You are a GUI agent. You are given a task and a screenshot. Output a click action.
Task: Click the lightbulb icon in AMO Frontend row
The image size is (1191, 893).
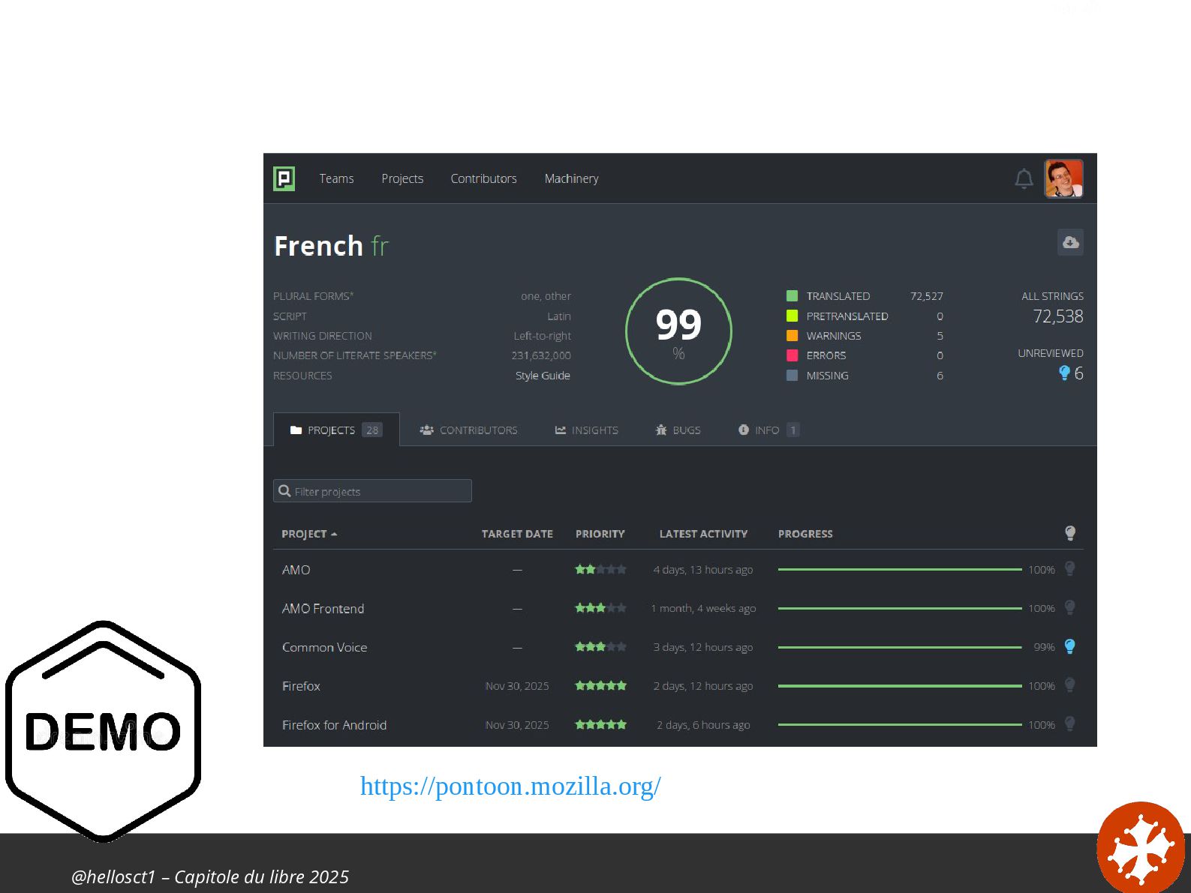coord(1070,608)
